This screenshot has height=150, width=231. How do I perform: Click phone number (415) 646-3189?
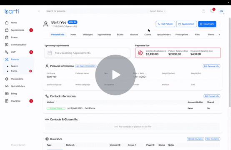75,108
